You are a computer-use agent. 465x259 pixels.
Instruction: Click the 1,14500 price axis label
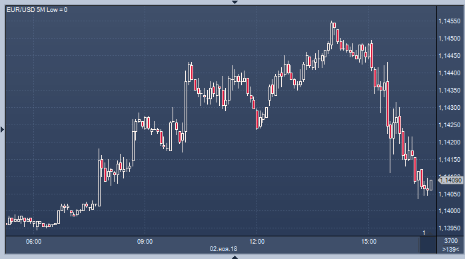pos(450,39)
